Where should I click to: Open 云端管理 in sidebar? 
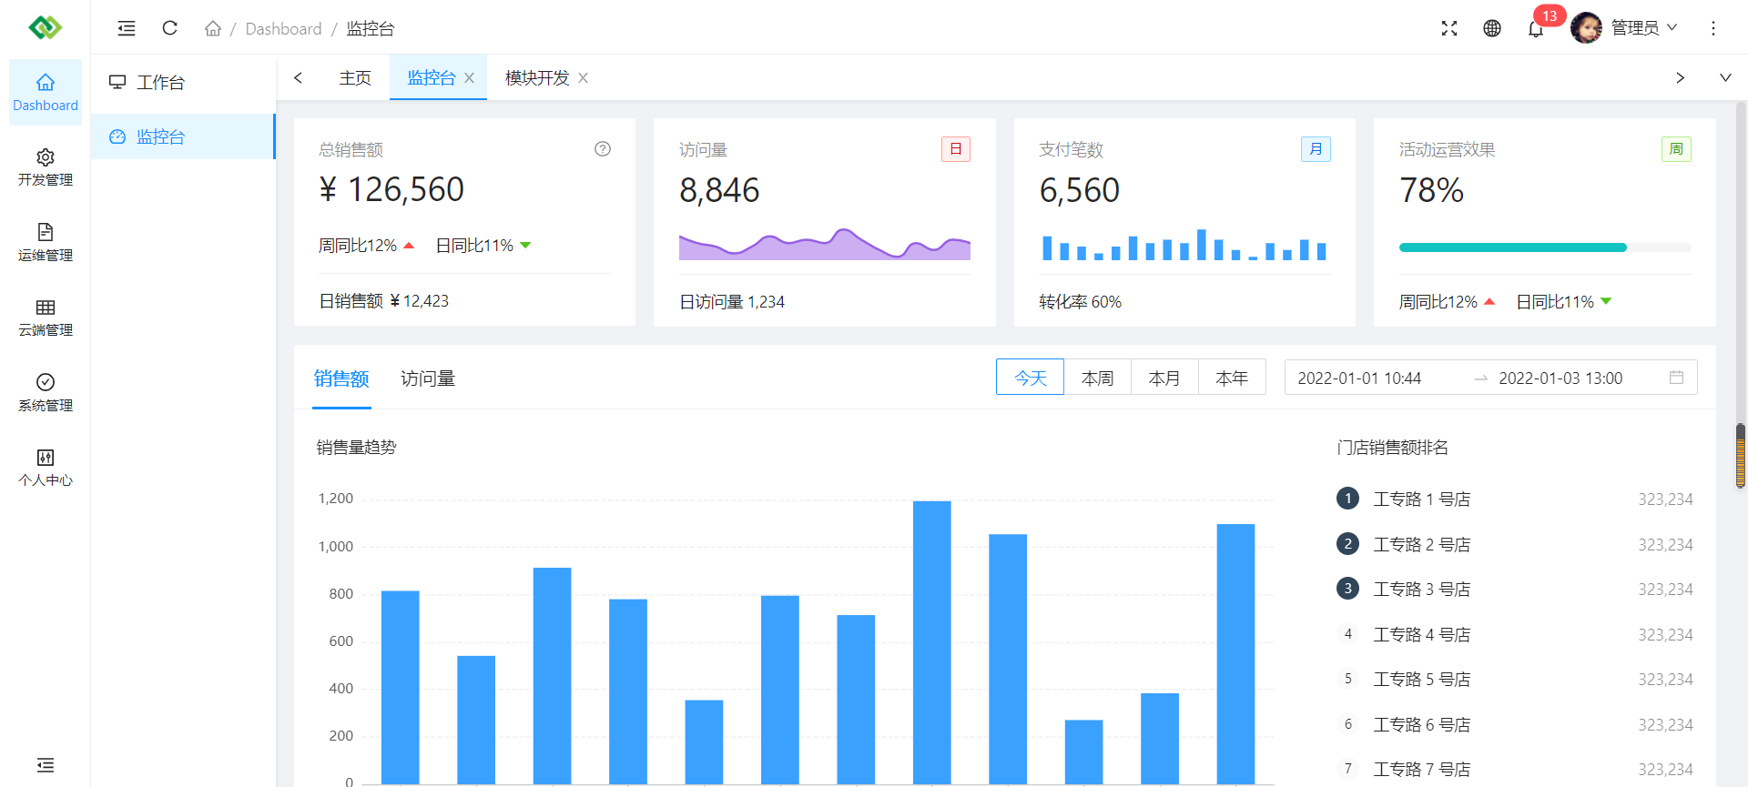click(46, 318)
